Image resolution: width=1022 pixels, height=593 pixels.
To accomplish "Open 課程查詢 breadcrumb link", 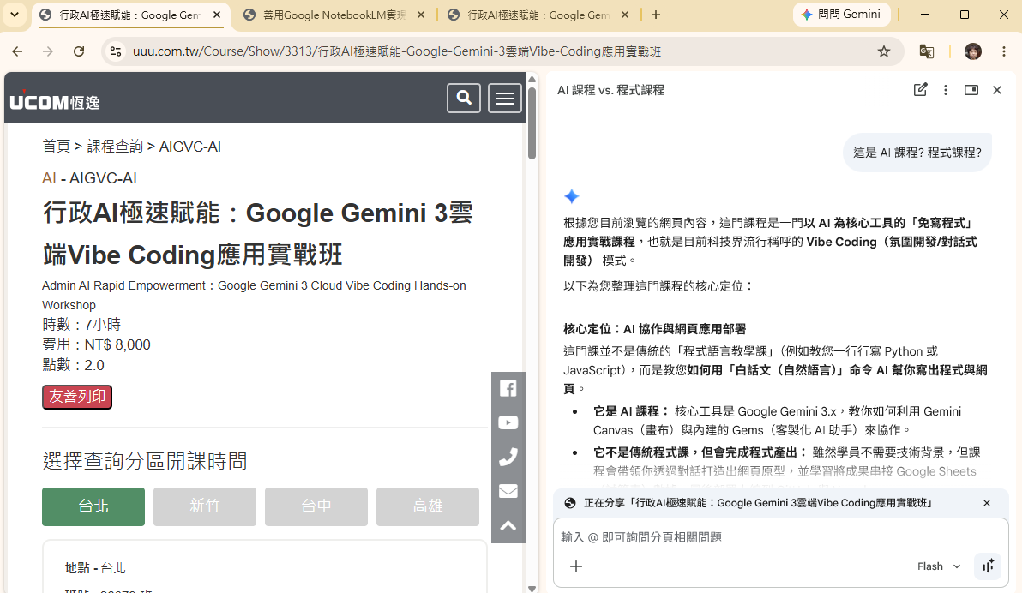I will (x=115, y=147).
